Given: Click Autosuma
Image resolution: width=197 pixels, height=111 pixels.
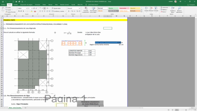Looking at the screenshot, I should coord(164,7).
